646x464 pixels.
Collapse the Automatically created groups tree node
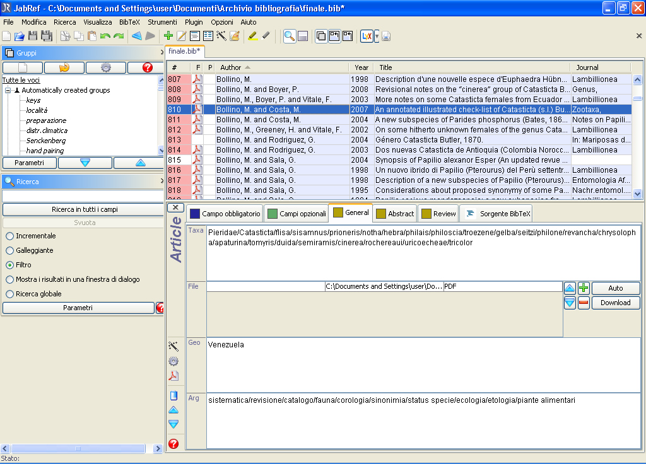[x=8, y=90]
